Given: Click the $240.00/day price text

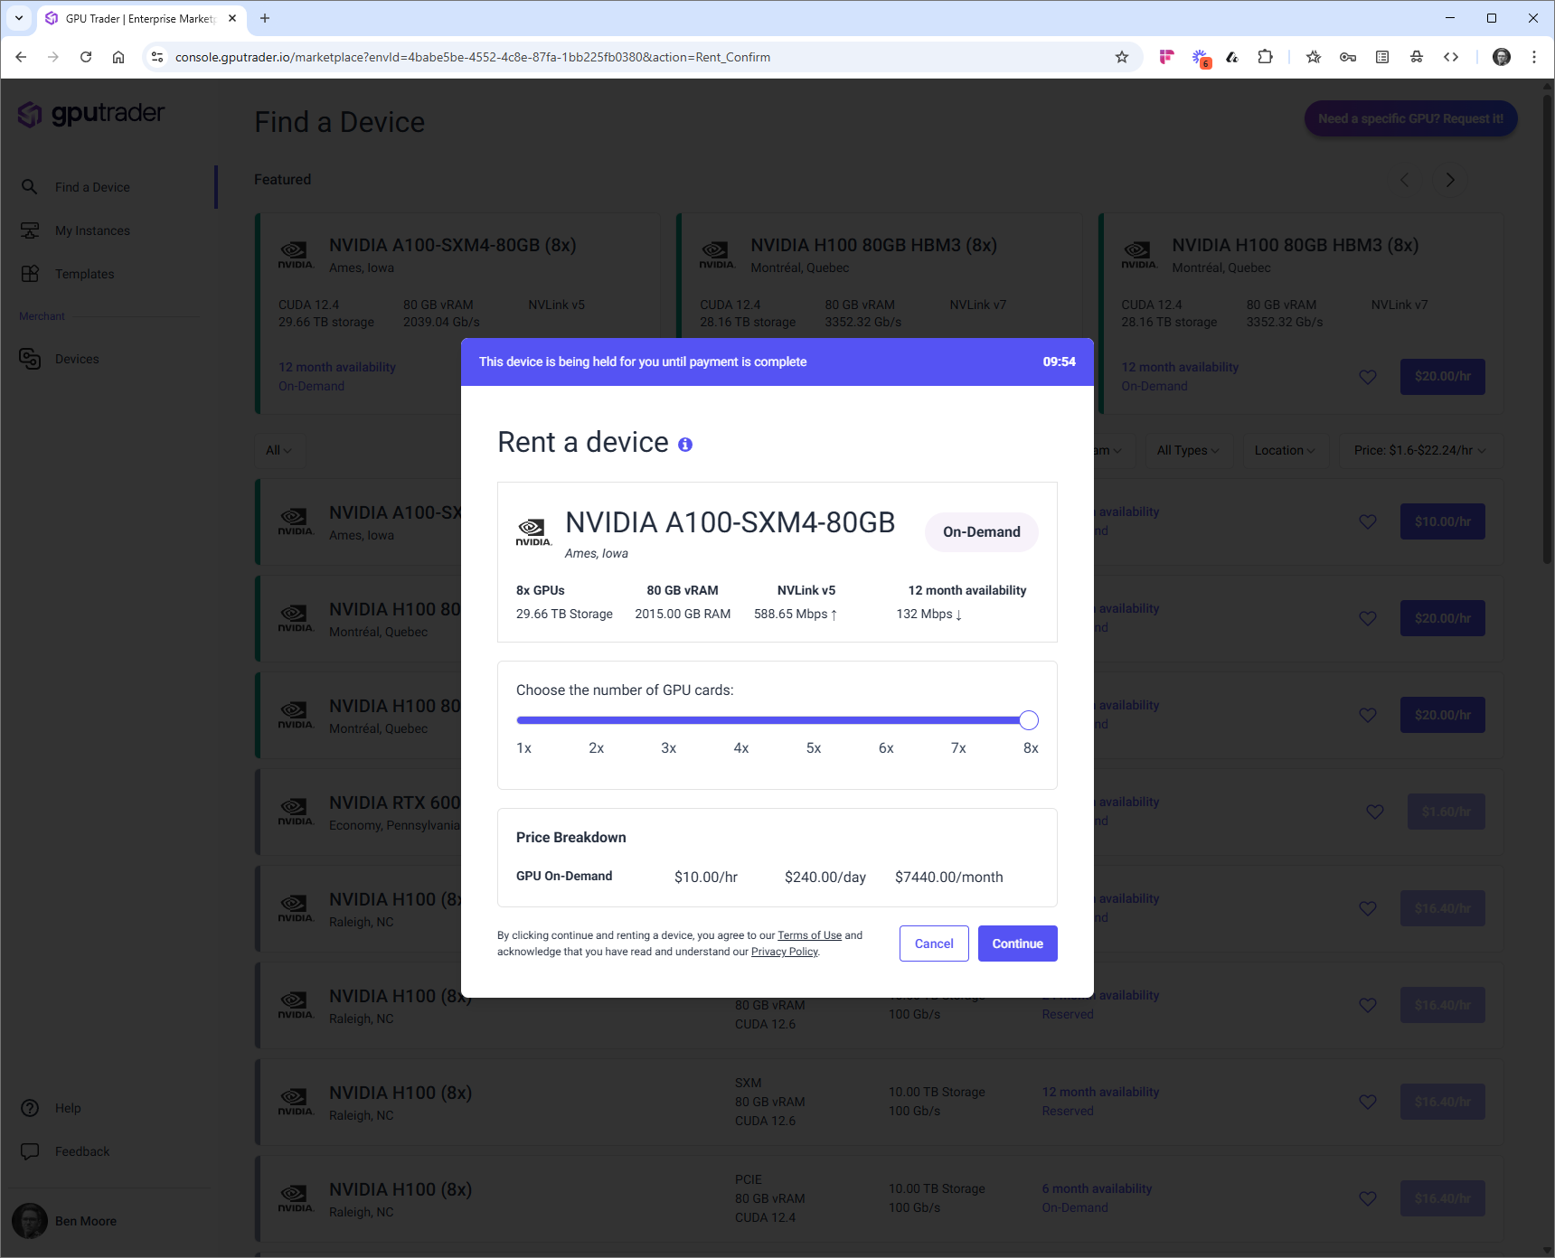Looking at the screenshot, I should click(x=825, y=877).
